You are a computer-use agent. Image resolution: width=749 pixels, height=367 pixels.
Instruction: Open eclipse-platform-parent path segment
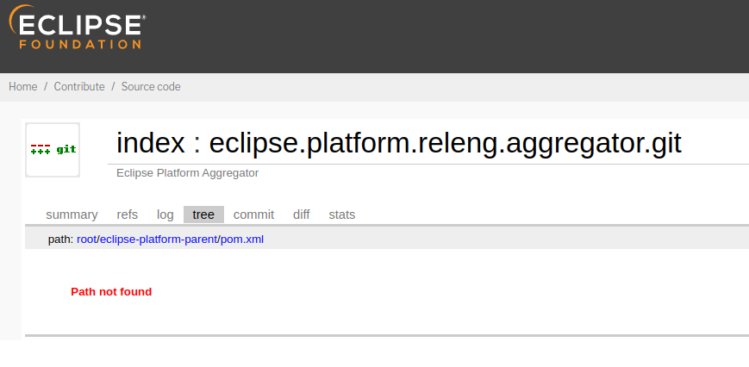pos(159,239)
